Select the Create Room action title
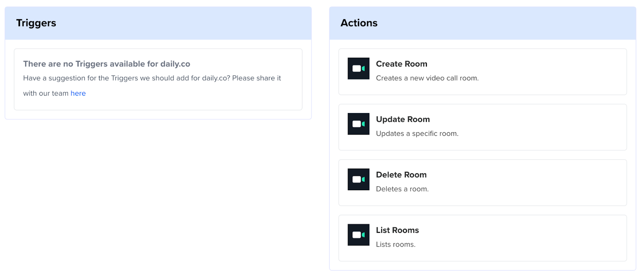This screenshot has height=276, width=642. click(402, 64)
